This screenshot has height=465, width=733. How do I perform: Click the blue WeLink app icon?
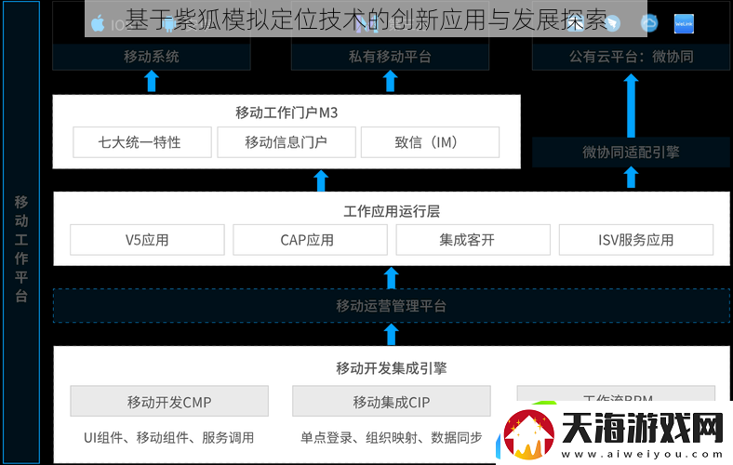point(684,24)
